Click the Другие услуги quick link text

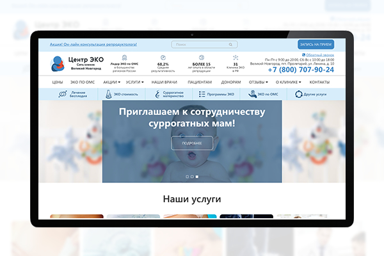point(315,94)
